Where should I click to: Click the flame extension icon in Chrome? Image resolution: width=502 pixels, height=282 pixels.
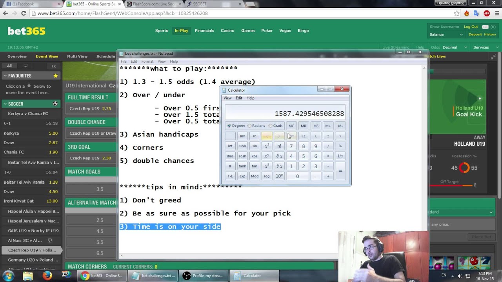[467, 13]
